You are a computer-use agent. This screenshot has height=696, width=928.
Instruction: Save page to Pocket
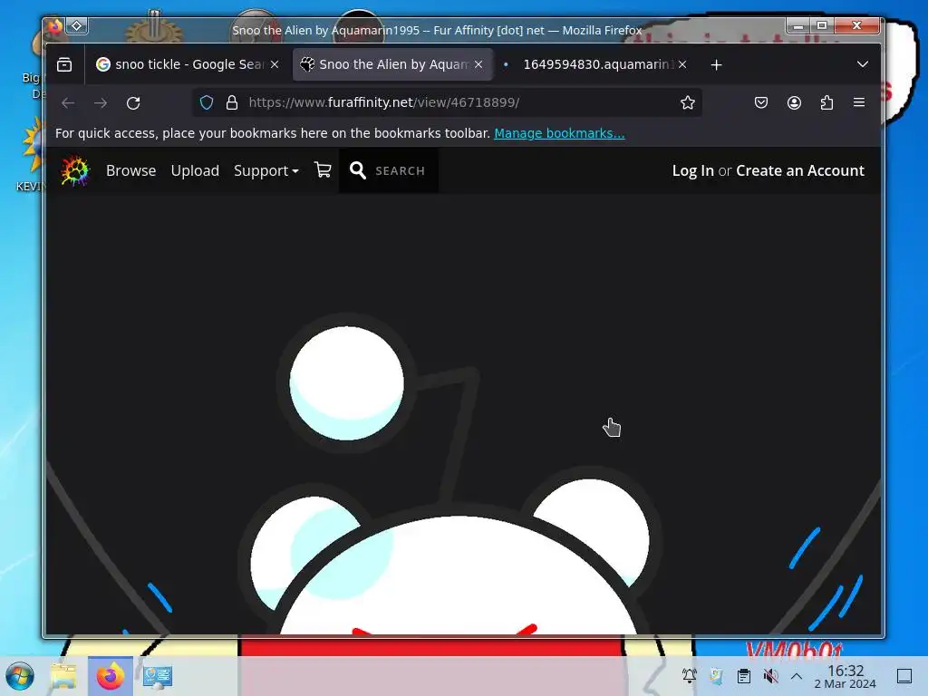761,103
